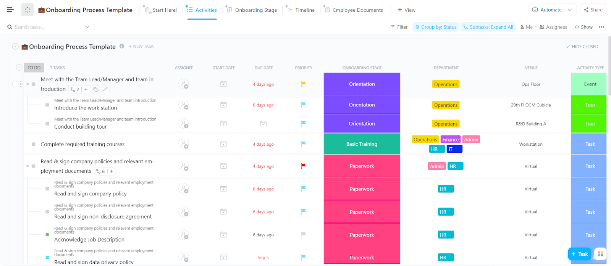Open the Show options menu
This screenshot has height=266, width=611.
(584, 27)
